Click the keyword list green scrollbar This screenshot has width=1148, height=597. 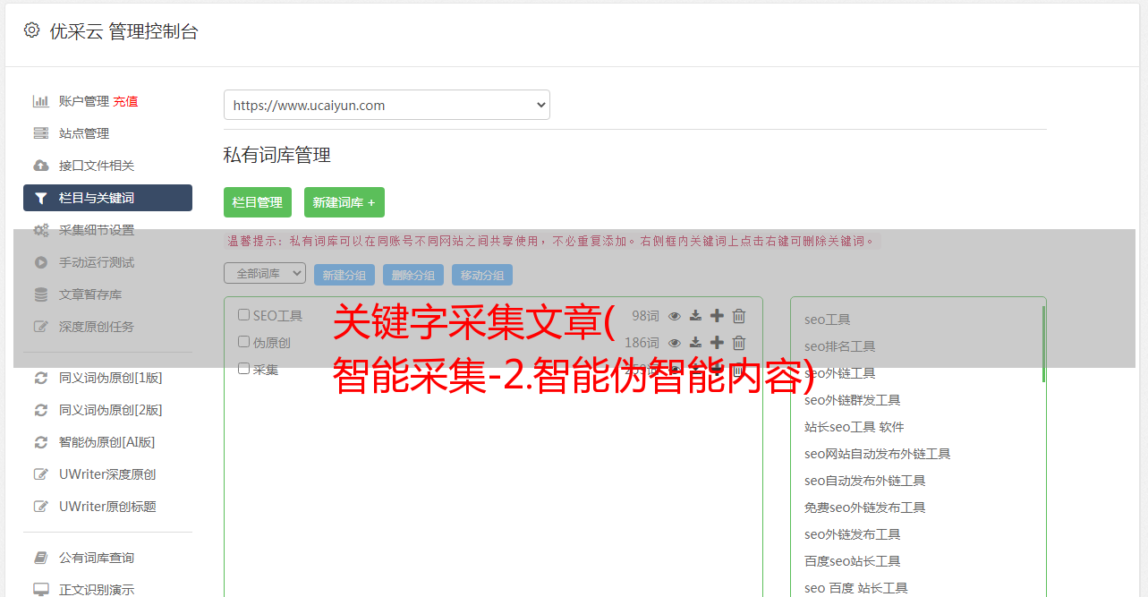(1043, 345)
